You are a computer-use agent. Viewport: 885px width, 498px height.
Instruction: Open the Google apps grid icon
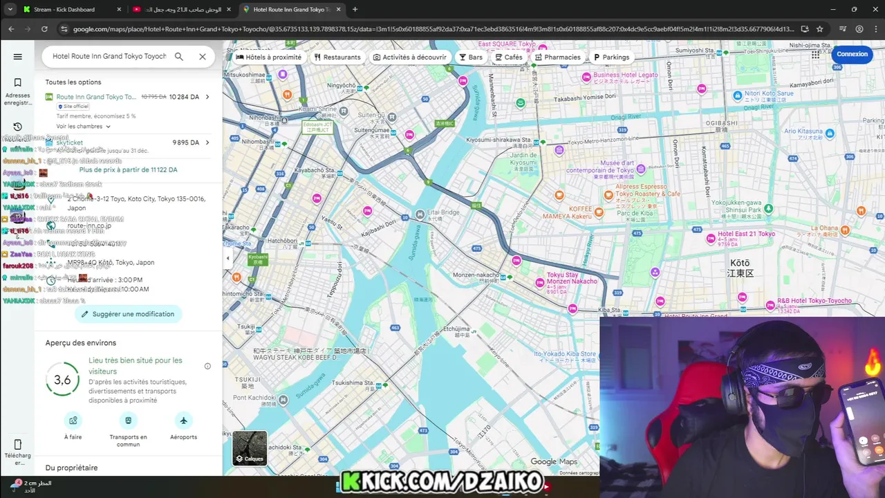[816, 54]
